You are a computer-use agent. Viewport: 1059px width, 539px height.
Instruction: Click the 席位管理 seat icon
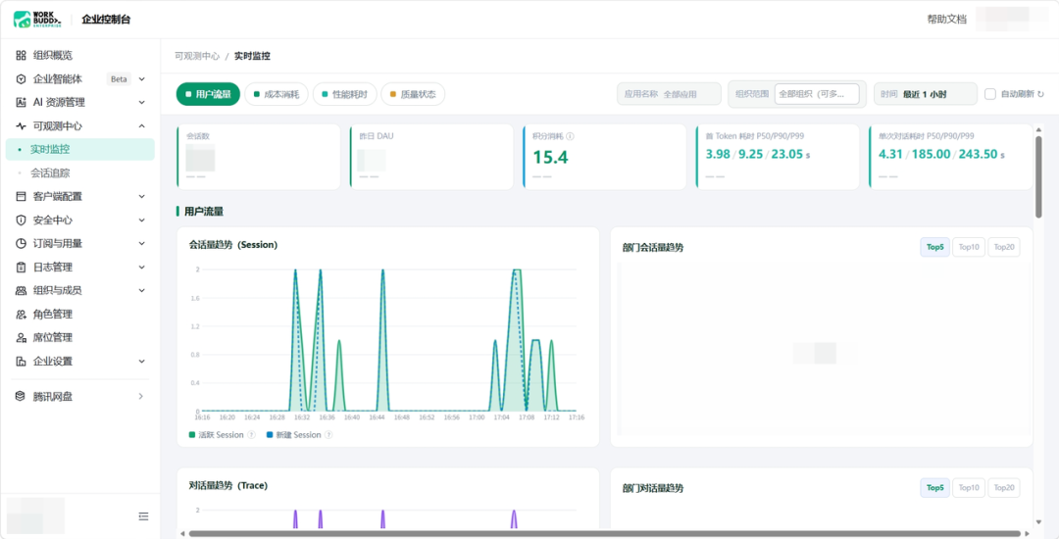click(21, 337)
